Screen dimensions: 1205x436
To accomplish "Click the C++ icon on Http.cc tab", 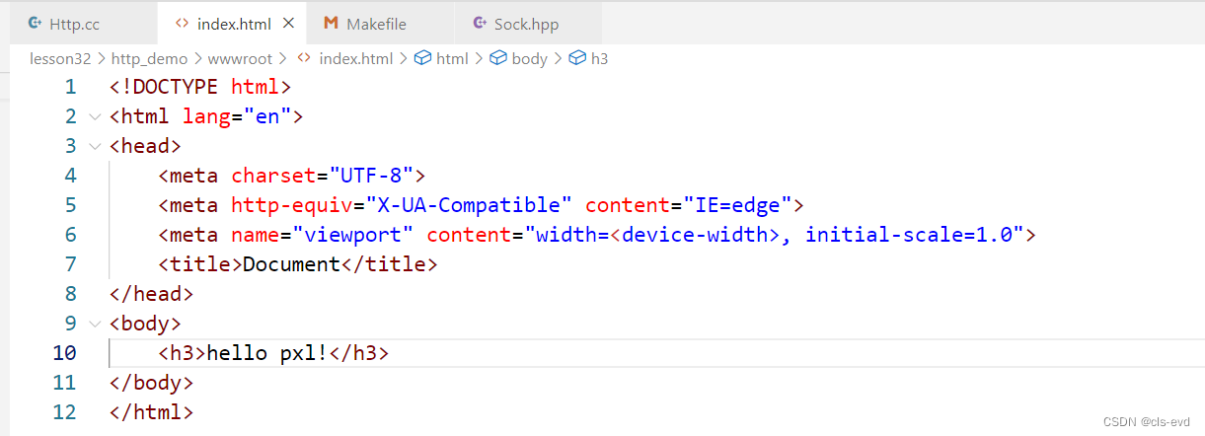I will [35, 23].
